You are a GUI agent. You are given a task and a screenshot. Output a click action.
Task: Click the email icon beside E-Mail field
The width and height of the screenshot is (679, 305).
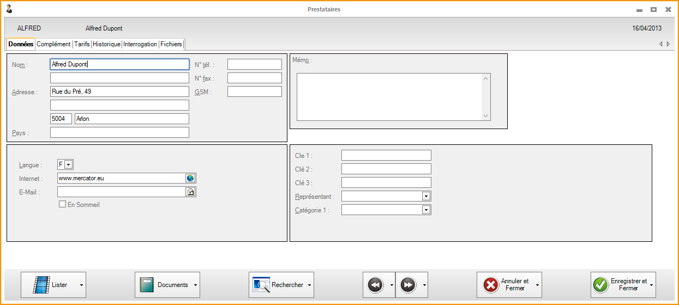[190, 192]
